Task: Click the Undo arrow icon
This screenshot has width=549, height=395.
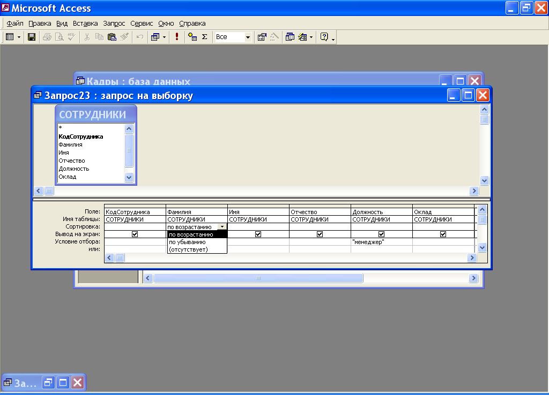Action: (x=140, y=37)
